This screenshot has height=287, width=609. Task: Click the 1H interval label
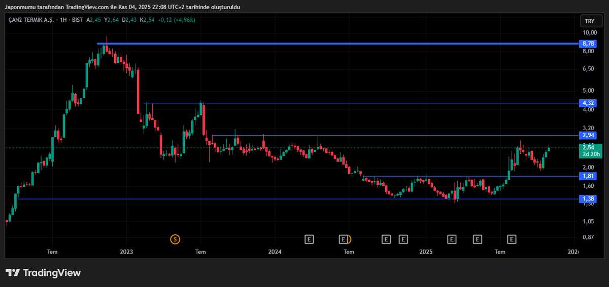pos(63,20)
